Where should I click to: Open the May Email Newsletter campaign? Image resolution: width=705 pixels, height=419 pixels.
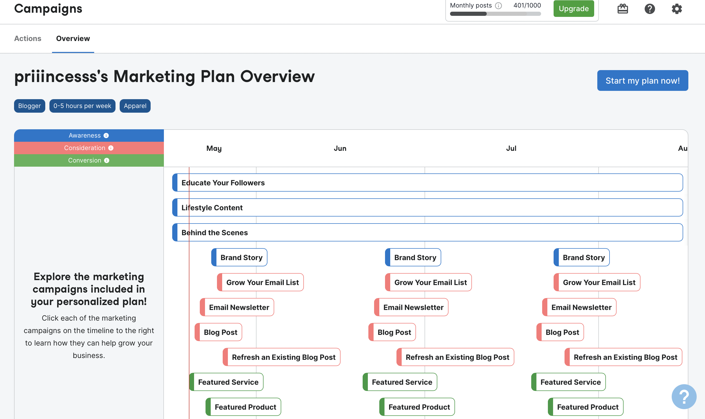[237, 307]
